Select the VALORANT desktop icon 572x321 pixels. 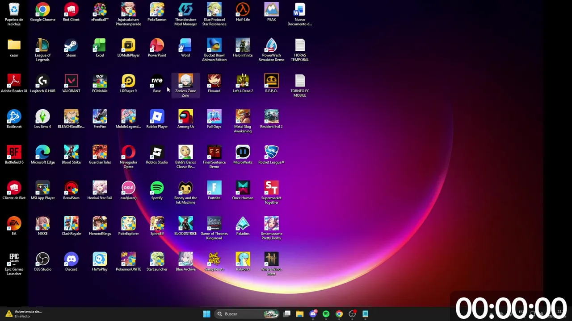click(x=71, y=83)
